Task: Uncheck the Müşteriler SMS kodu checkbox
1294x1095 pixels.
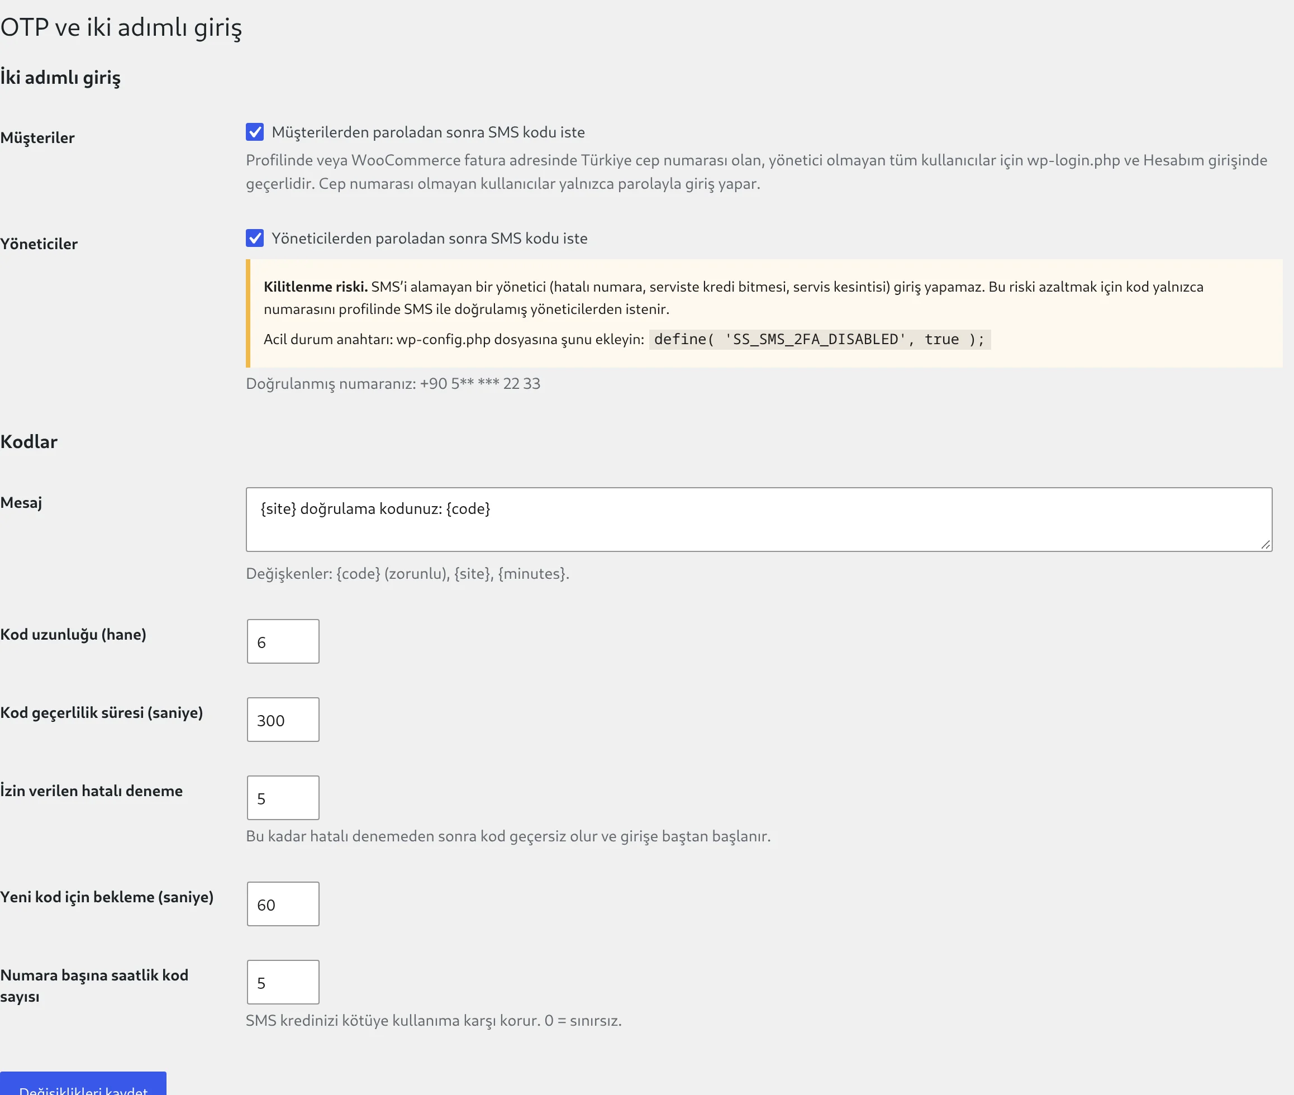Action: (x=255, y=132)
